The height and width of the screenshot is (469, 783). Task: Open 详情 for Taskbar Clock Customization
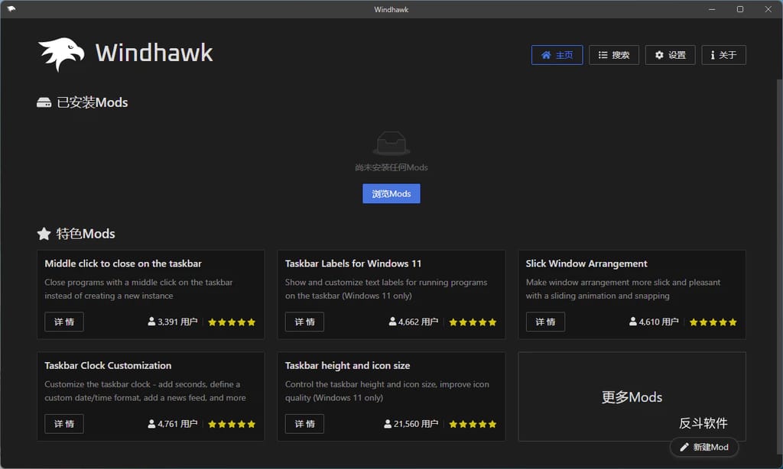pos(63,423)
